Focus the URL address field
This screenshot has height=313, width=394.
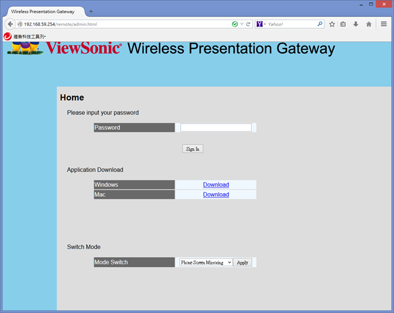[x=126, y=24]
